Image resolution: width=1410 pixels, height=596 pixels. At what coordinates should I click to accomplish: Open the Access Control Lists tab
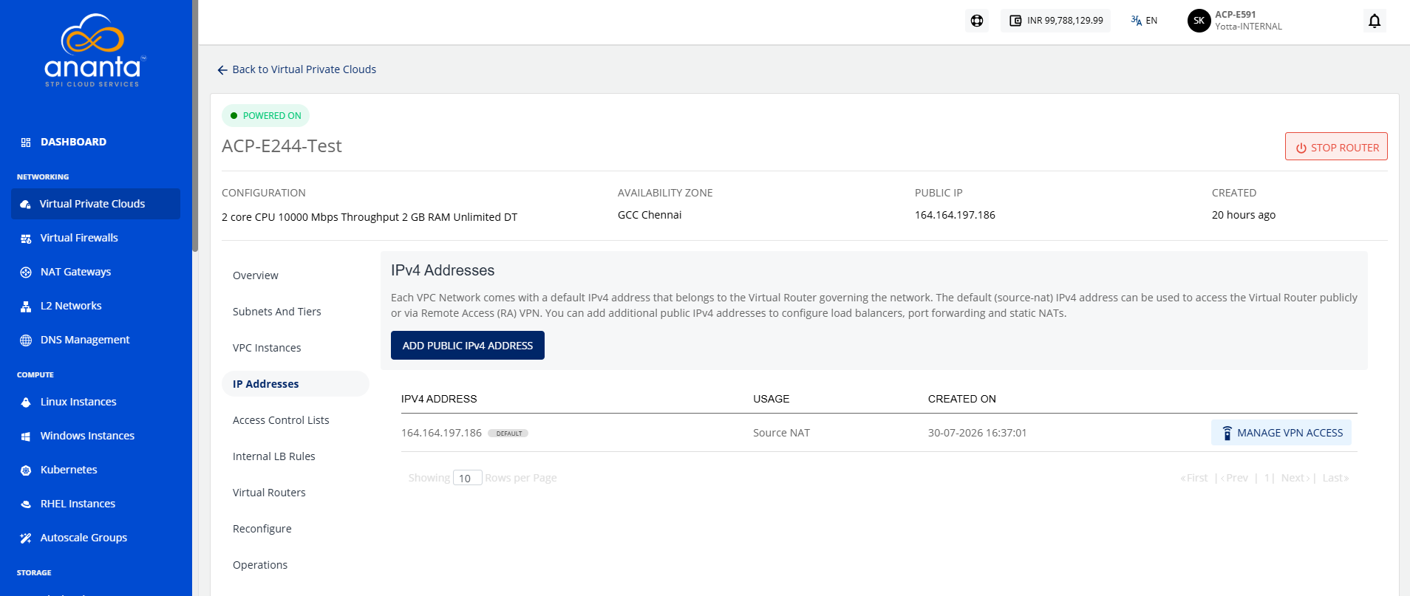pyautogui.click(x=281, y=420)
